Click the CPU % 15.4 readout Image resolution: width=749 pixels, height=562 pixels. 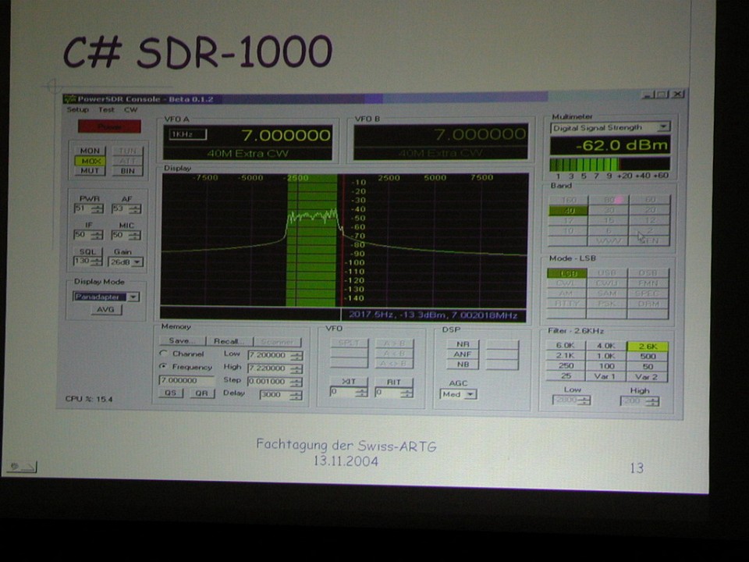[x=89, y=399]
